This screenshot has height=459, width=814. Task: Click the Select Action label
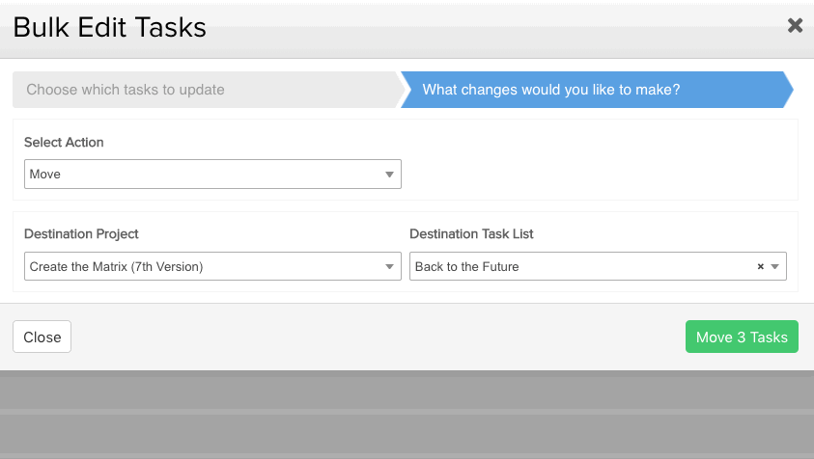click(x=64, y=142)
